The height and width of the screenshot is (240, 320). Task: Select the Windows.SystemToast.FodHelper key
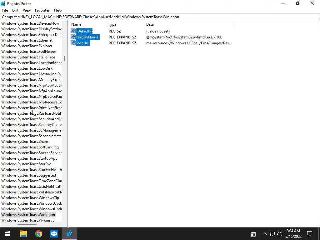28,52
